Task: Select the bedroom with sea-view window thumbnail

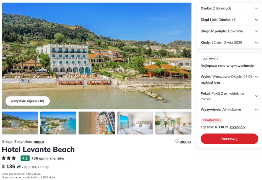Action: pos(135,123)
